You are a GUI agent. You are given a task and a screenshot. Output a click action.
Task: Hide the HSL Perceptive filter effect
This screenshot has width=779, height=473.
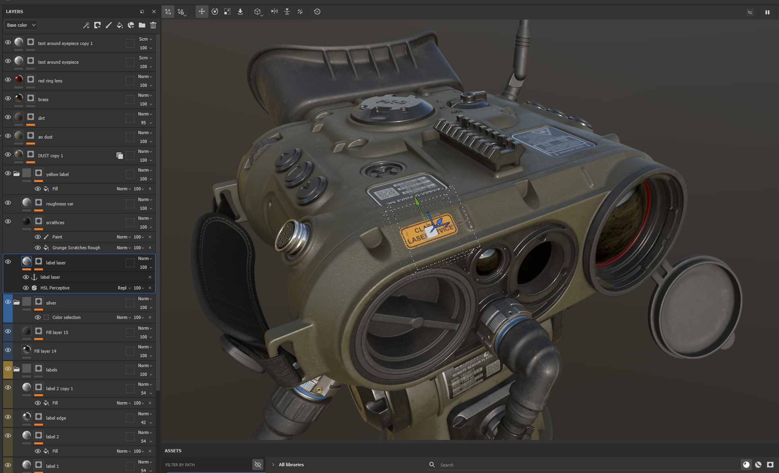26,288
